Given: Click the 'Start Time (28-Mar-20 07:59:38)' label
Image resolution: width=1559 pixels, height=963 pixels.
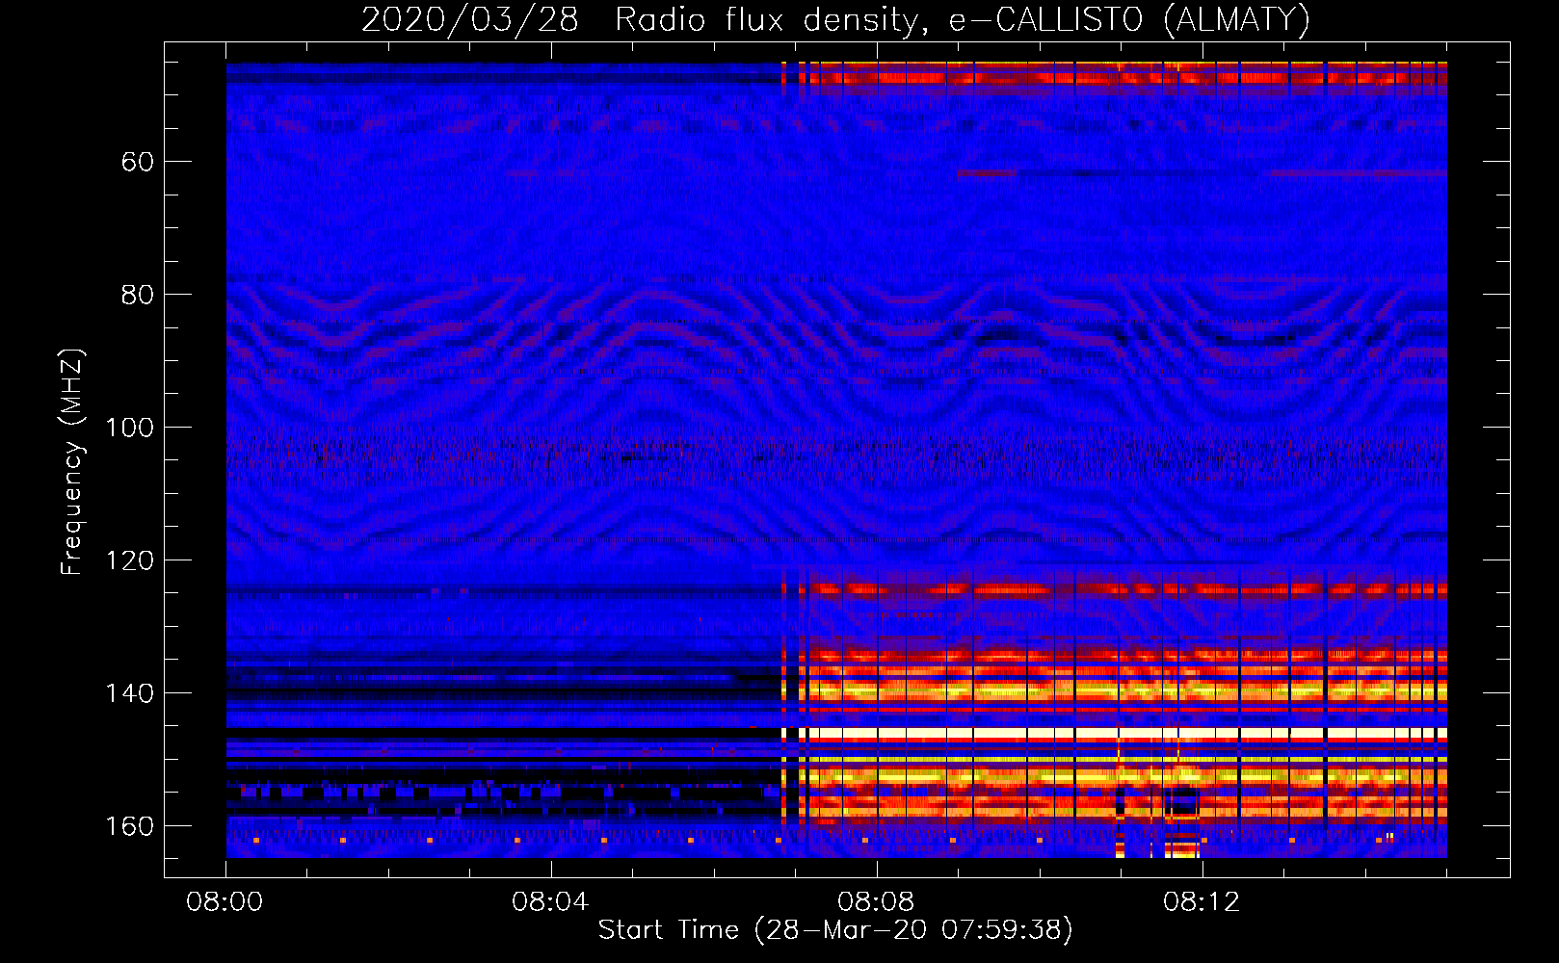Looking at the screenshot, I should (x=835, y=930).
